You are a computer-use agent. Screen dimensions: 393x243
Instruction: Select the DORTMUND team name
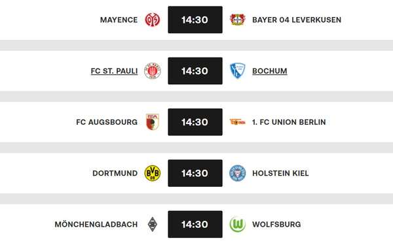[x=115, y=173]
